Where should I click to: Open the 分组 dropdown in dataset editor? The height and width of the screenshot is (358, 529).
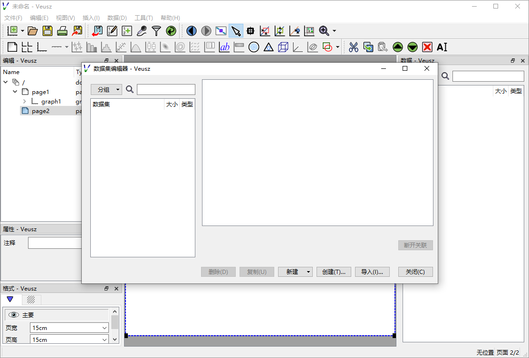tap(106, 89)
